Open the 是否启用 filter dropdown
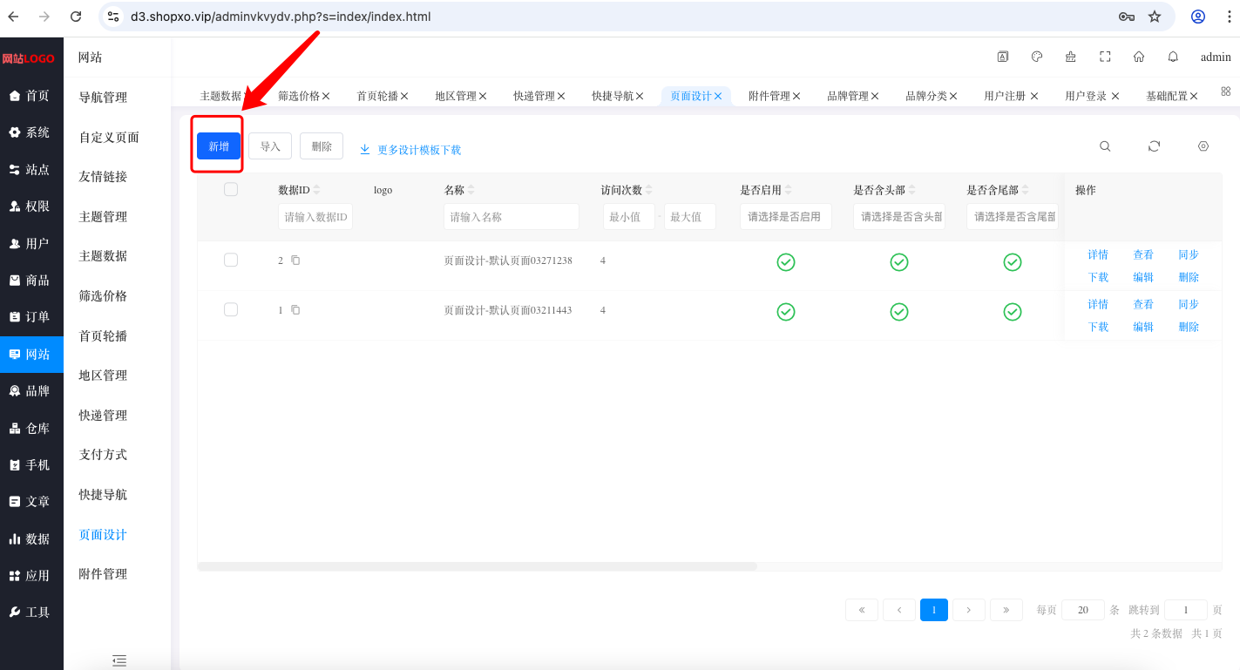Screen dimensions: 1240x670 (786, 217)
